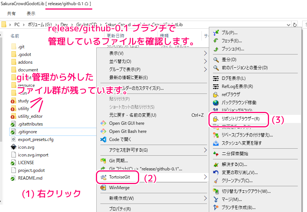Select ログを表示(L) menu entry
The width and height of the screenshot is (307, 212).
click(234, 78)
